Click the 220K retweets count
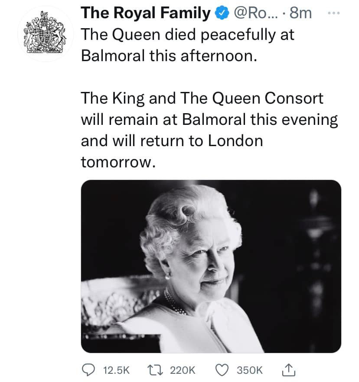 pos(183,370)
